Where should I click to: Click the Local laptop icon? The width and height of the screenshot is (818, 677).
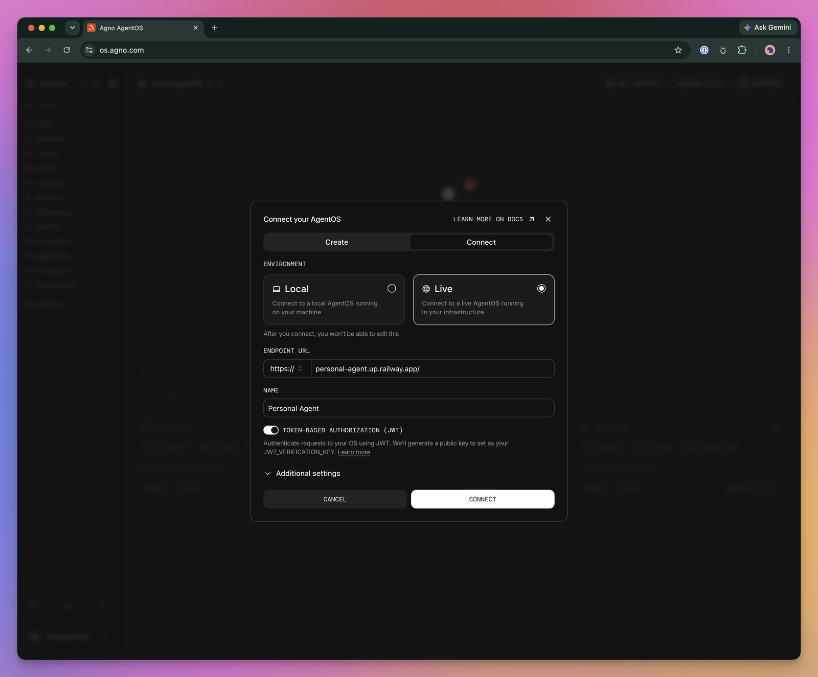pos(277,289)
